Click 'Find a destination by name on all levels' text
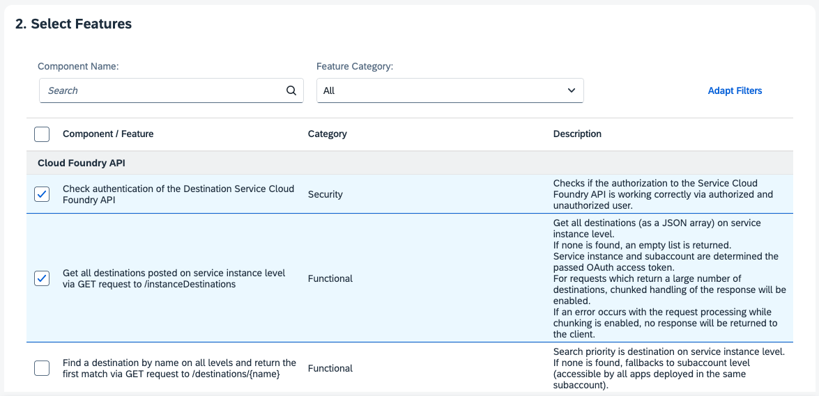 pyautogui.click(x=179, y=368)
